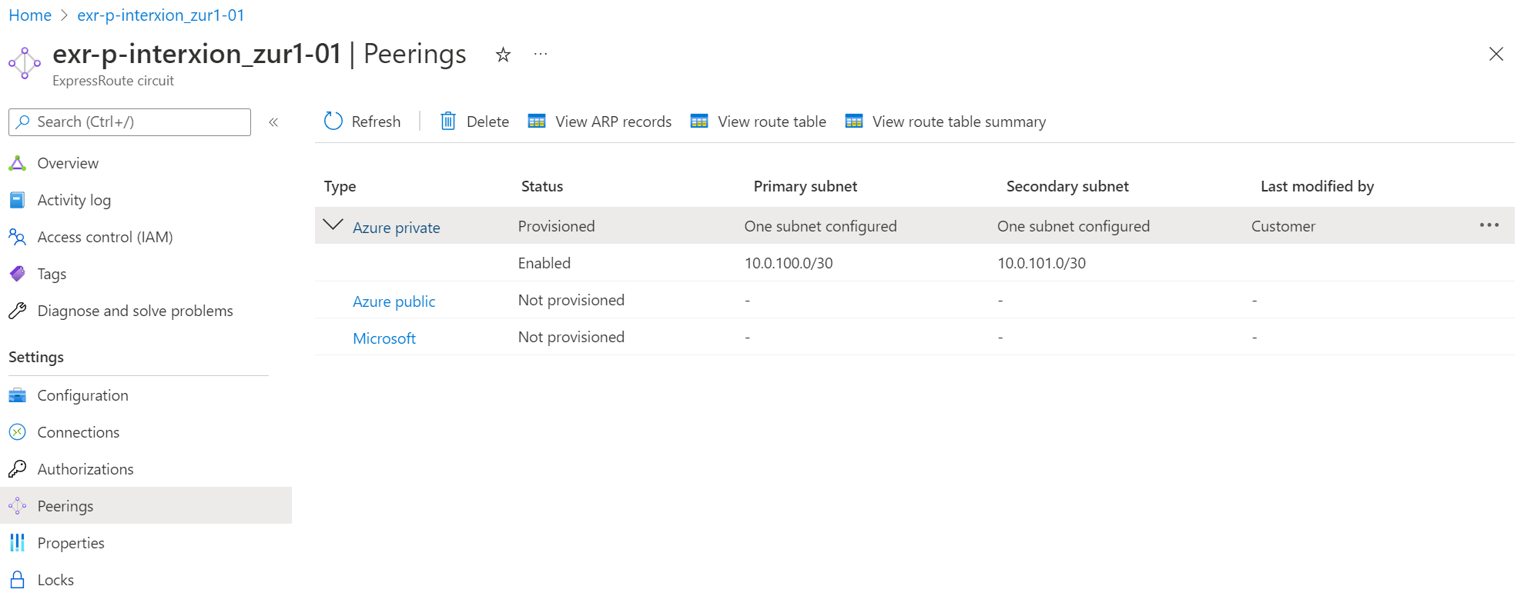Pin this page with the star icon
Viewport: 1521px width, 596px height.
[503, 55]
